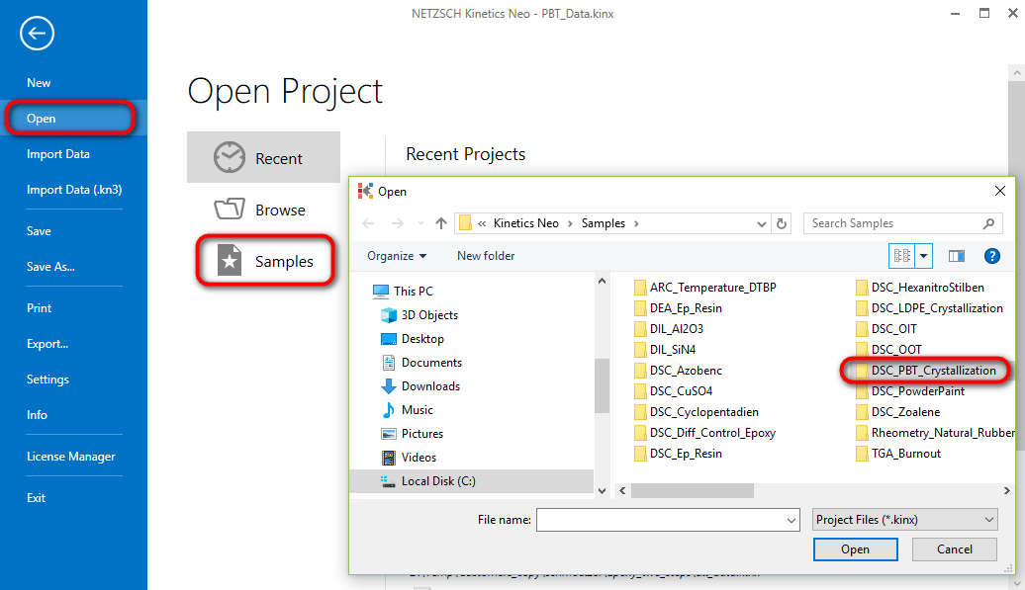Open the Recent projects clock icon

click(x=230, y=157)
